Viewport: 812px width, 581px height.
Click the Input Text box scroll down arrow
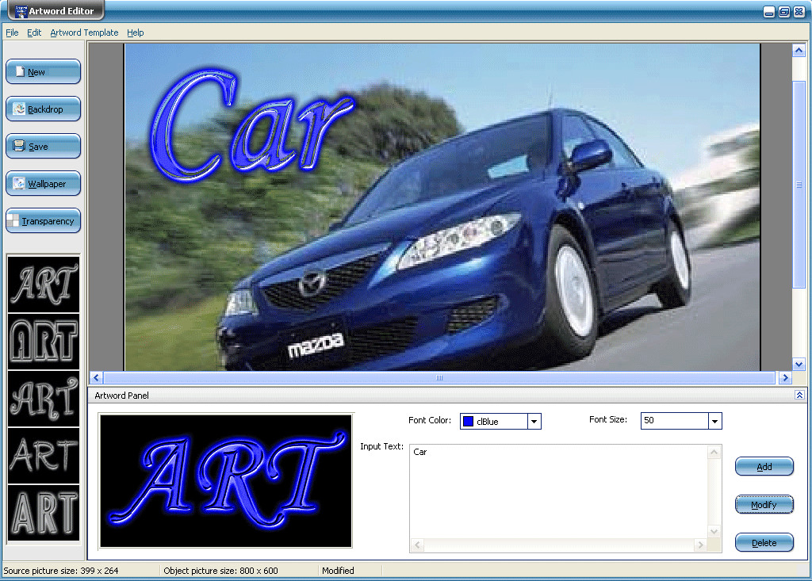[x=714, y=531]
